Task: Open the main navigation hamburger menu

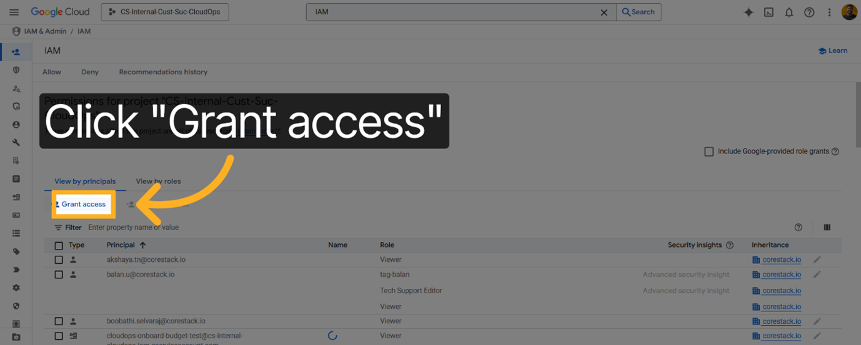Action: (x=14, y=12)
